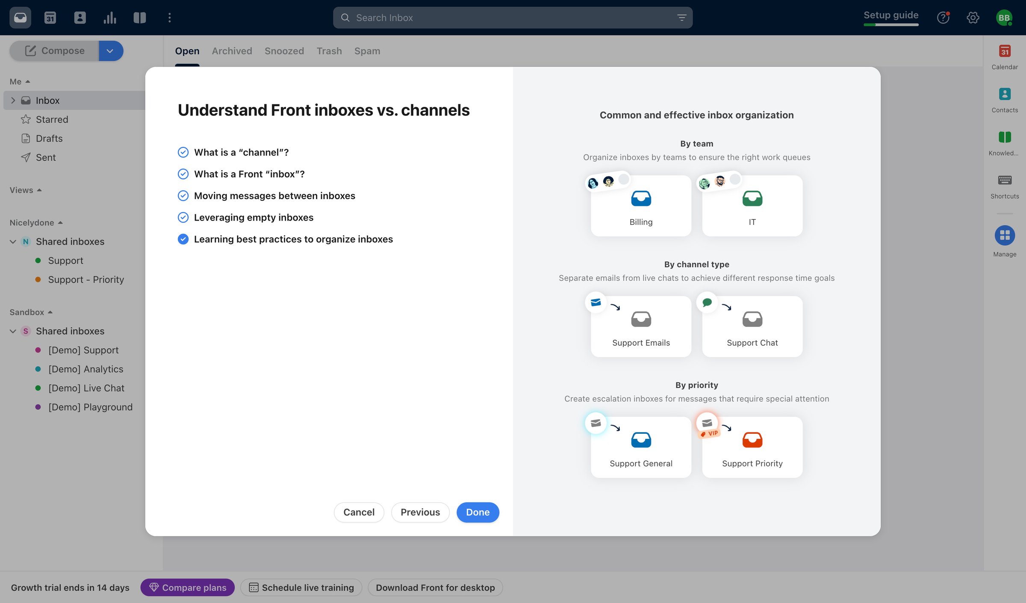Open the Knowledge base book icon in top bar
The image size is (1026, 603).
(x=140, y=18)
